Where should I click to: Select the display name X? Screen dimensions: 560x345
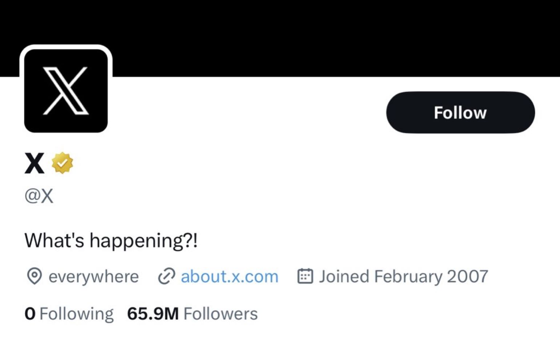(34, 163)
